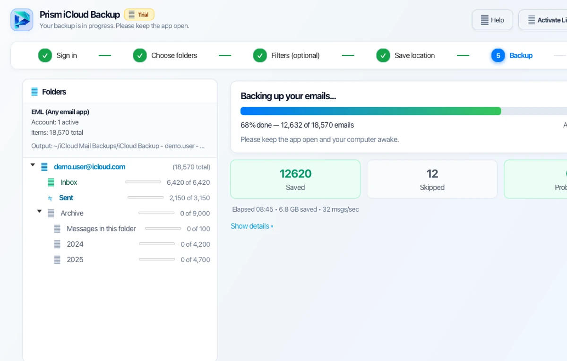This screenshot has width=567, height=361.
Task: Click 'Account: 1 active' text
Action: pyautogui.click(x=55, y=122)
